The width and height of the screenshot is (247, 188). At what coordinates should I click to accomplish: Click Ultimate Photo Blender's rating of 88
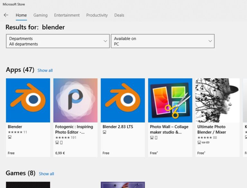coord(207,138)
